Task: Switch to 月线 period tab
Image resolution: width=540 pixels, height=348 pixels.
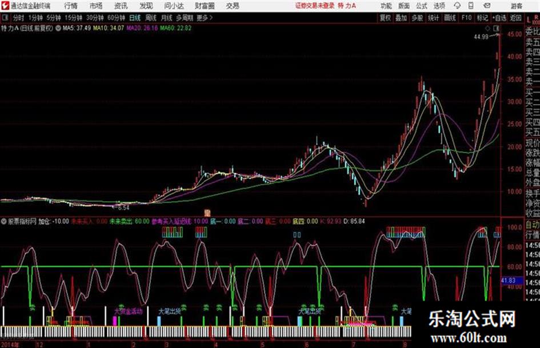Action: pos(167,18)
